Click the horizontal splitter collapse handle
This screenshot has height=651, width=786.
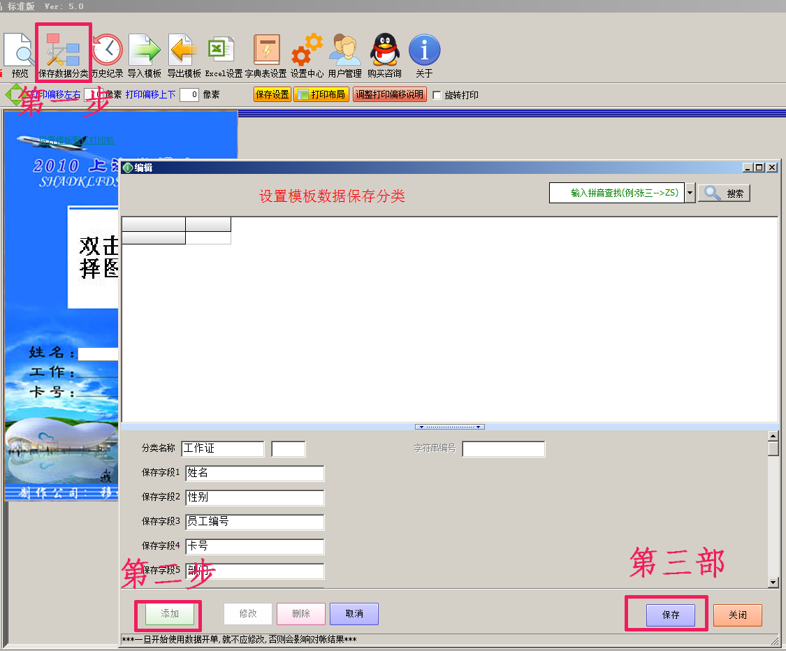[449, 427]
